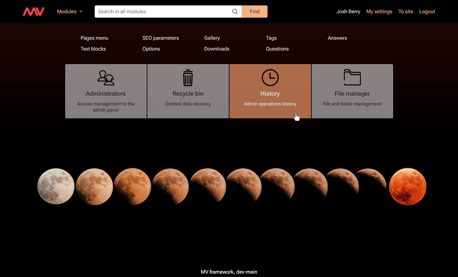Screen dimensions: 458x277
Task: Focus the 'Search in all modules' field
Action: tap(162, 12)
